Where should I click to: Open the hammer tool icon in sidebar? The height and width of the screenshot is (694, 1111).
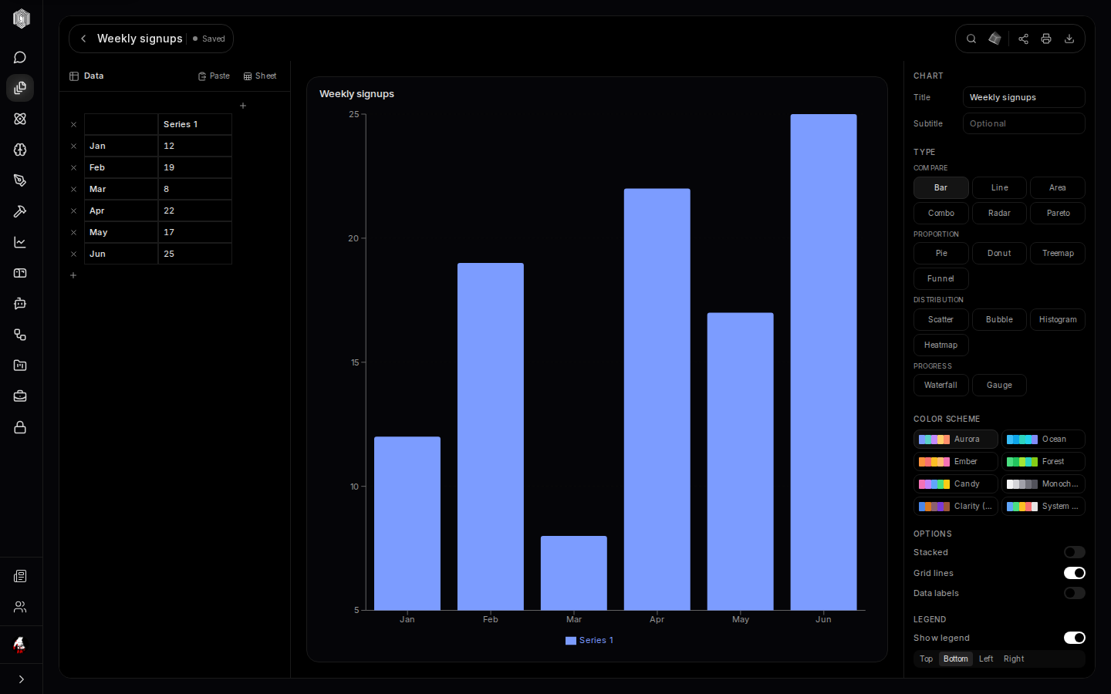[20, 211]
